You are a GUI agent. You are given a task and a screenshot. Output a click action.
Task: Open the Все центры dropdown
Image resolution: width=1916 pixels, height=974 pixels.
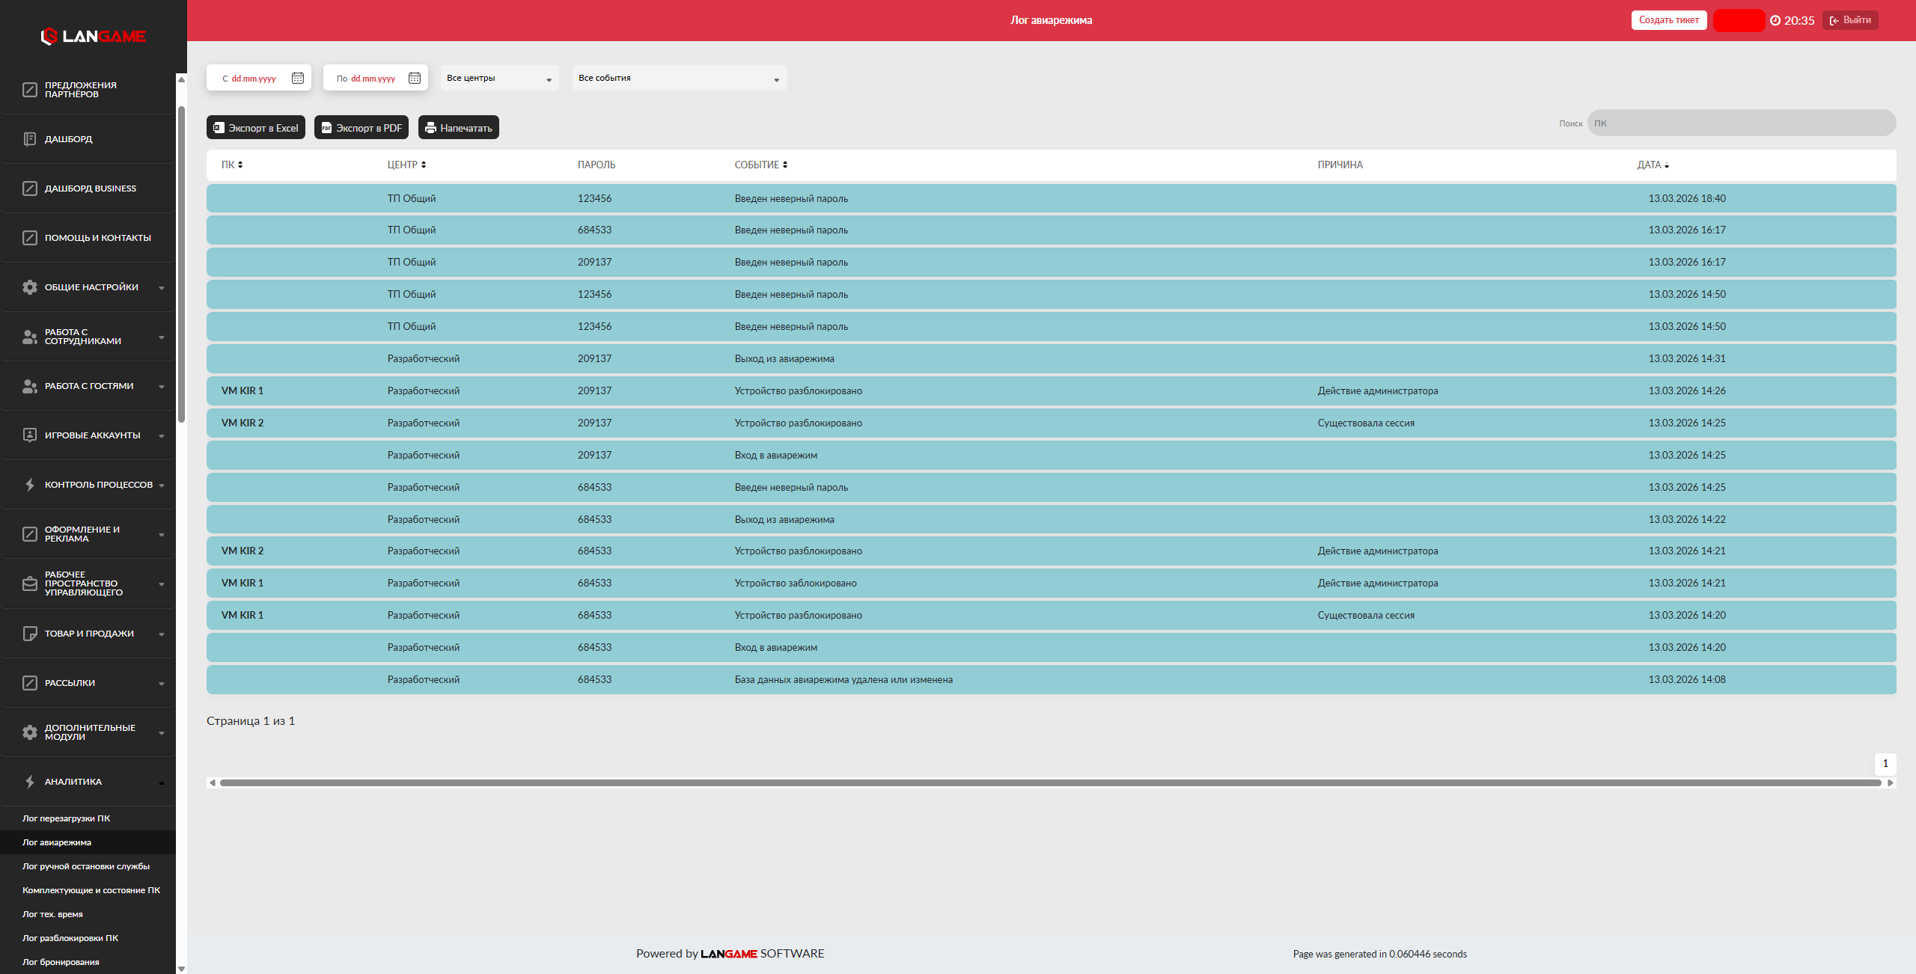(499, 78)
